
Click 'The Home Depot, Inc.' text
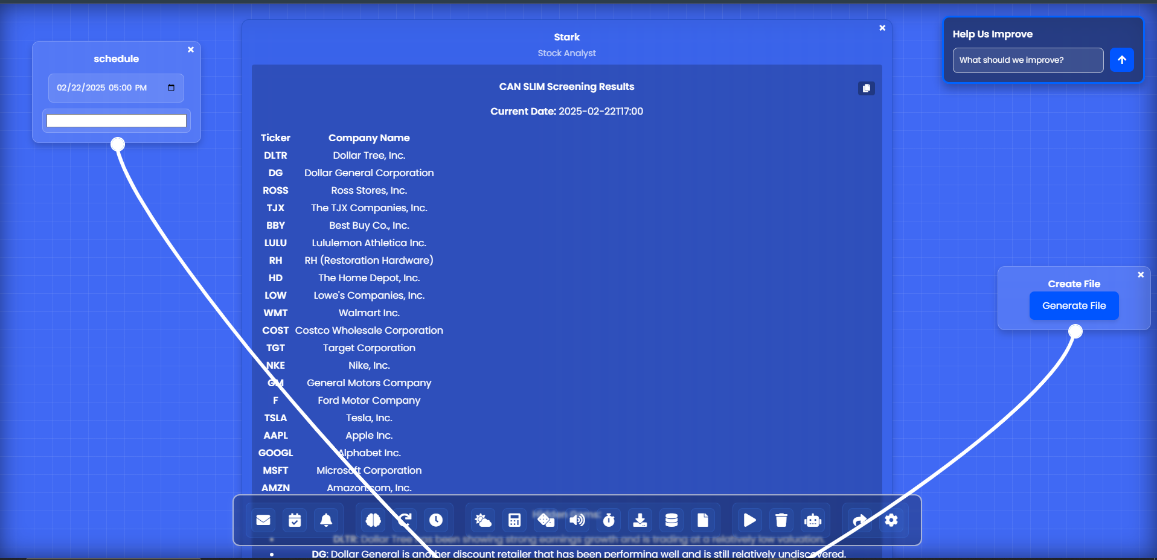click(x=369, y=278)
